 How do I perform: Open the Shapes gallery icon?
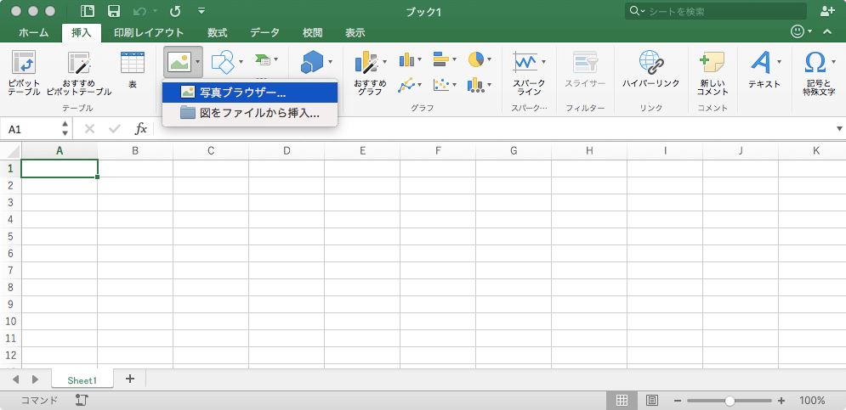[222, 61]
